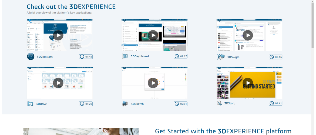Click the 01:29 duration badge
This screenshot has width=316, height=135.
[x=86, y=104]
